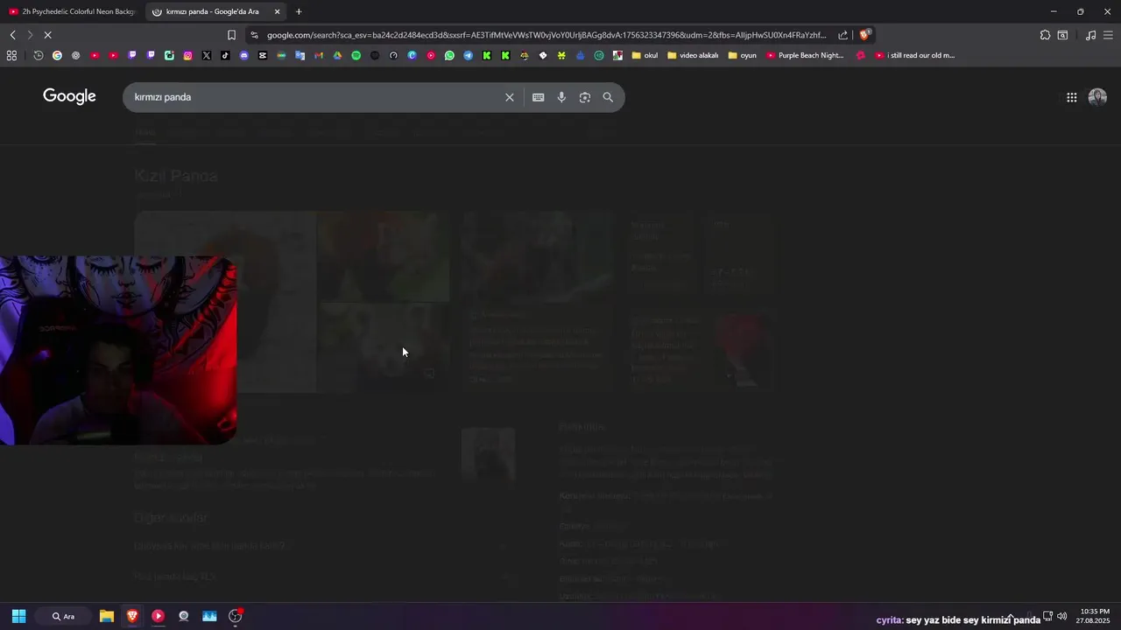Viewport: 1121px width, 630px height.
Task: Open the on-screen keyboard input tool
Action: click(x=538, y=97)
